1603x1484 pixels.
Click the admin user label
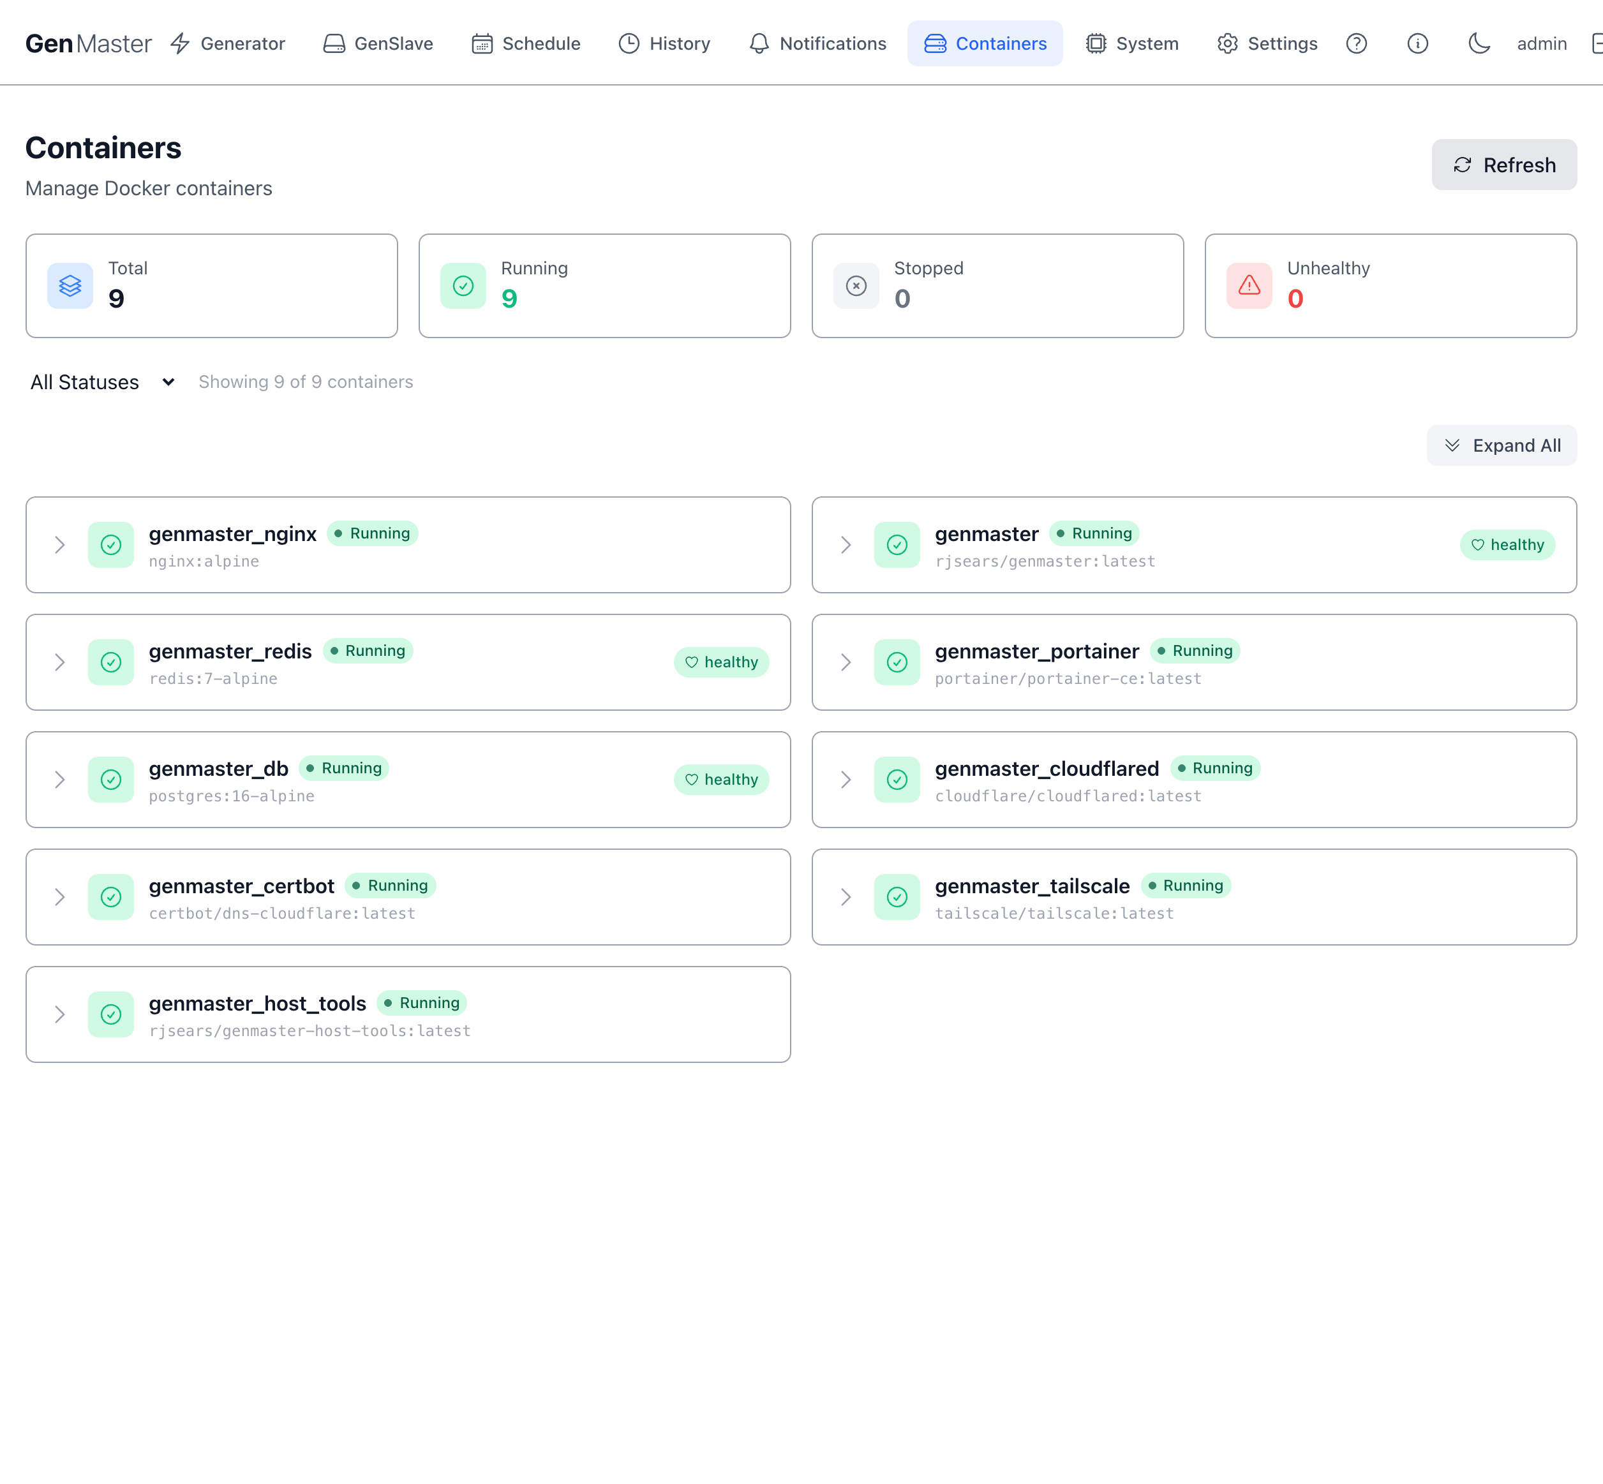click(1542, 43)
